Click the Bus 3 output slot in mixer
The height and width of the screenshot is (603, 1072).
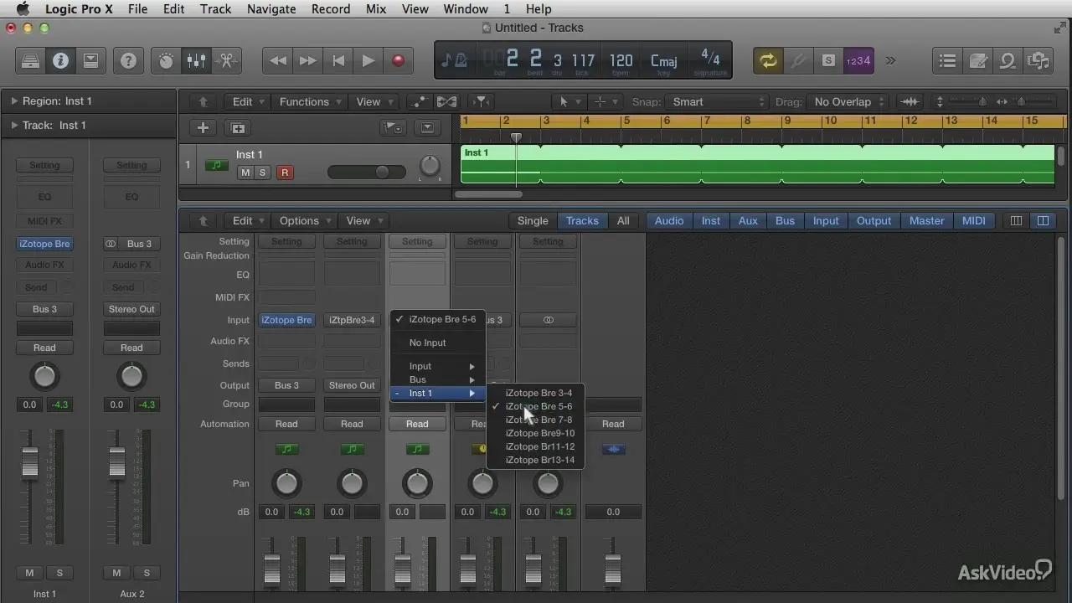coord(286,385)
